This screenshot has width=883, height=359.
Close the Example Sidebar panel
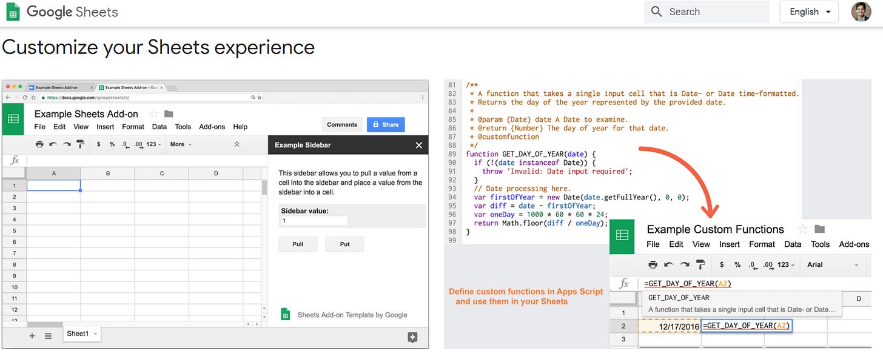tap(418, 145)
